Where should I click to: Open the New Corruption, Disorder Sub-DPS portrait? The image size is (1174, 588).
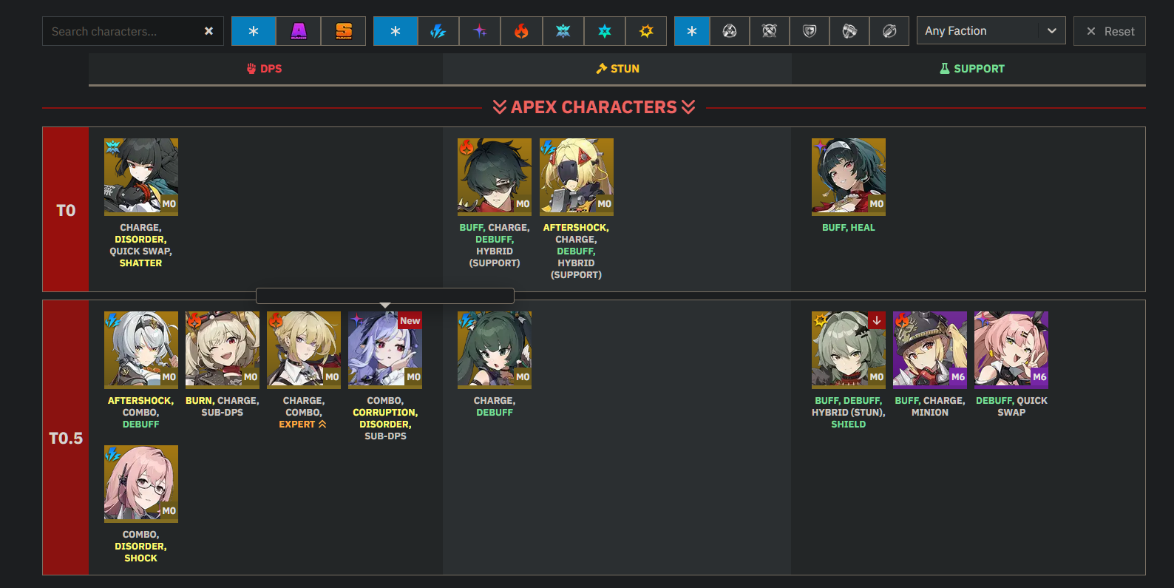coord(385,350)
